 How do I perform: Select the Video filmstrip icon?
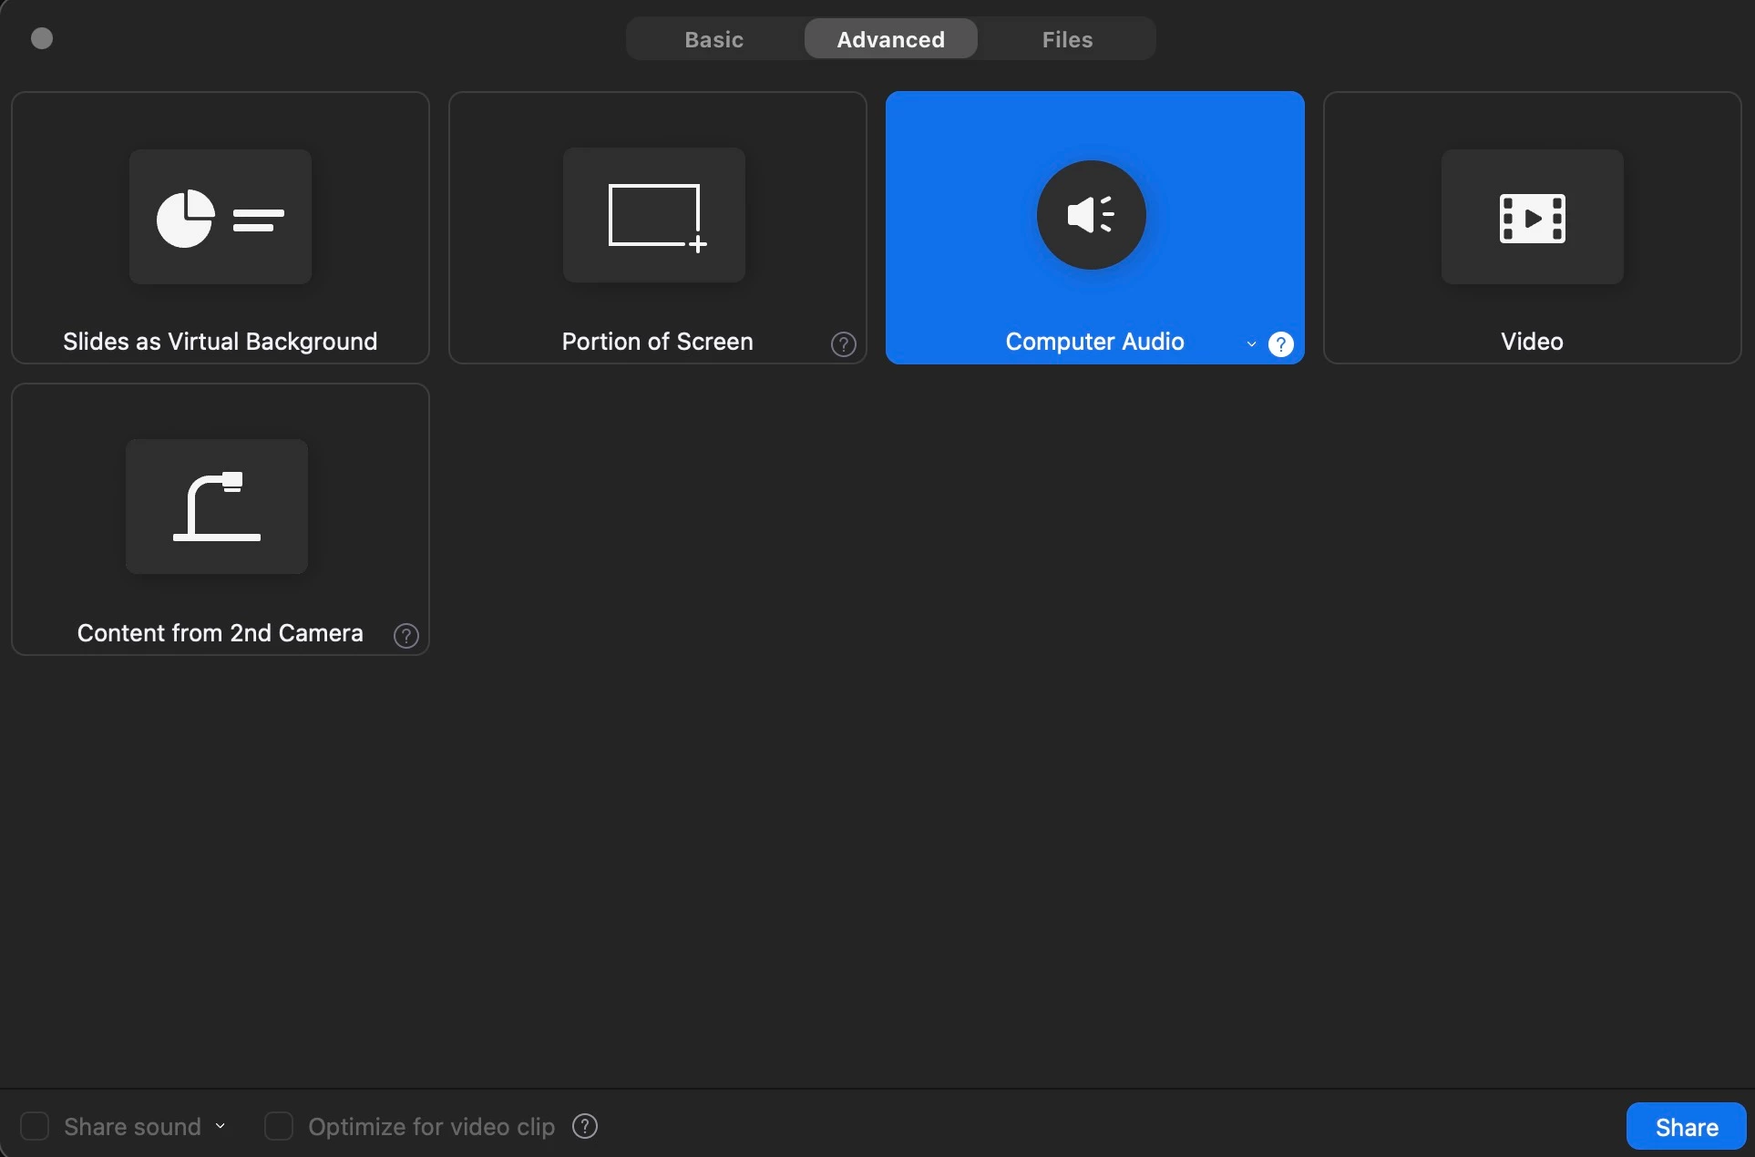click(x=1532, y=218)
